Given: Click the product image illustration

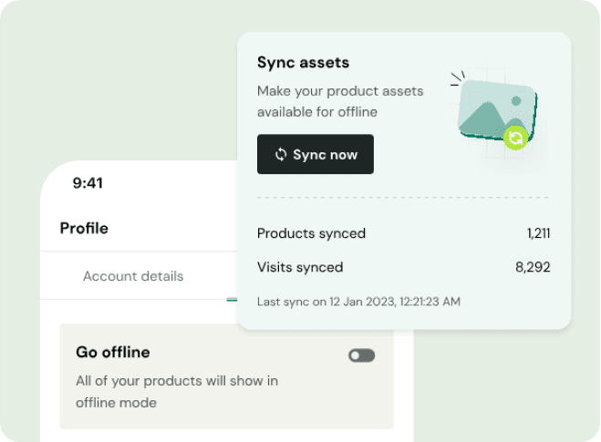Looking at the screenshot, I should [498, 111].
